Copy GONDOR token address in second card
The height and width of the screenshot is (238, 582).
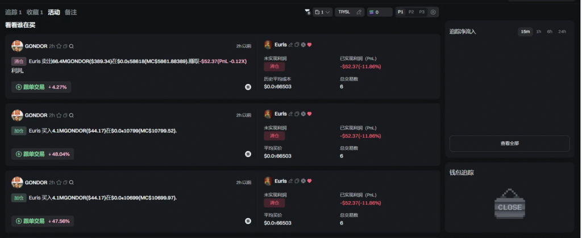[x=65, y=115]
